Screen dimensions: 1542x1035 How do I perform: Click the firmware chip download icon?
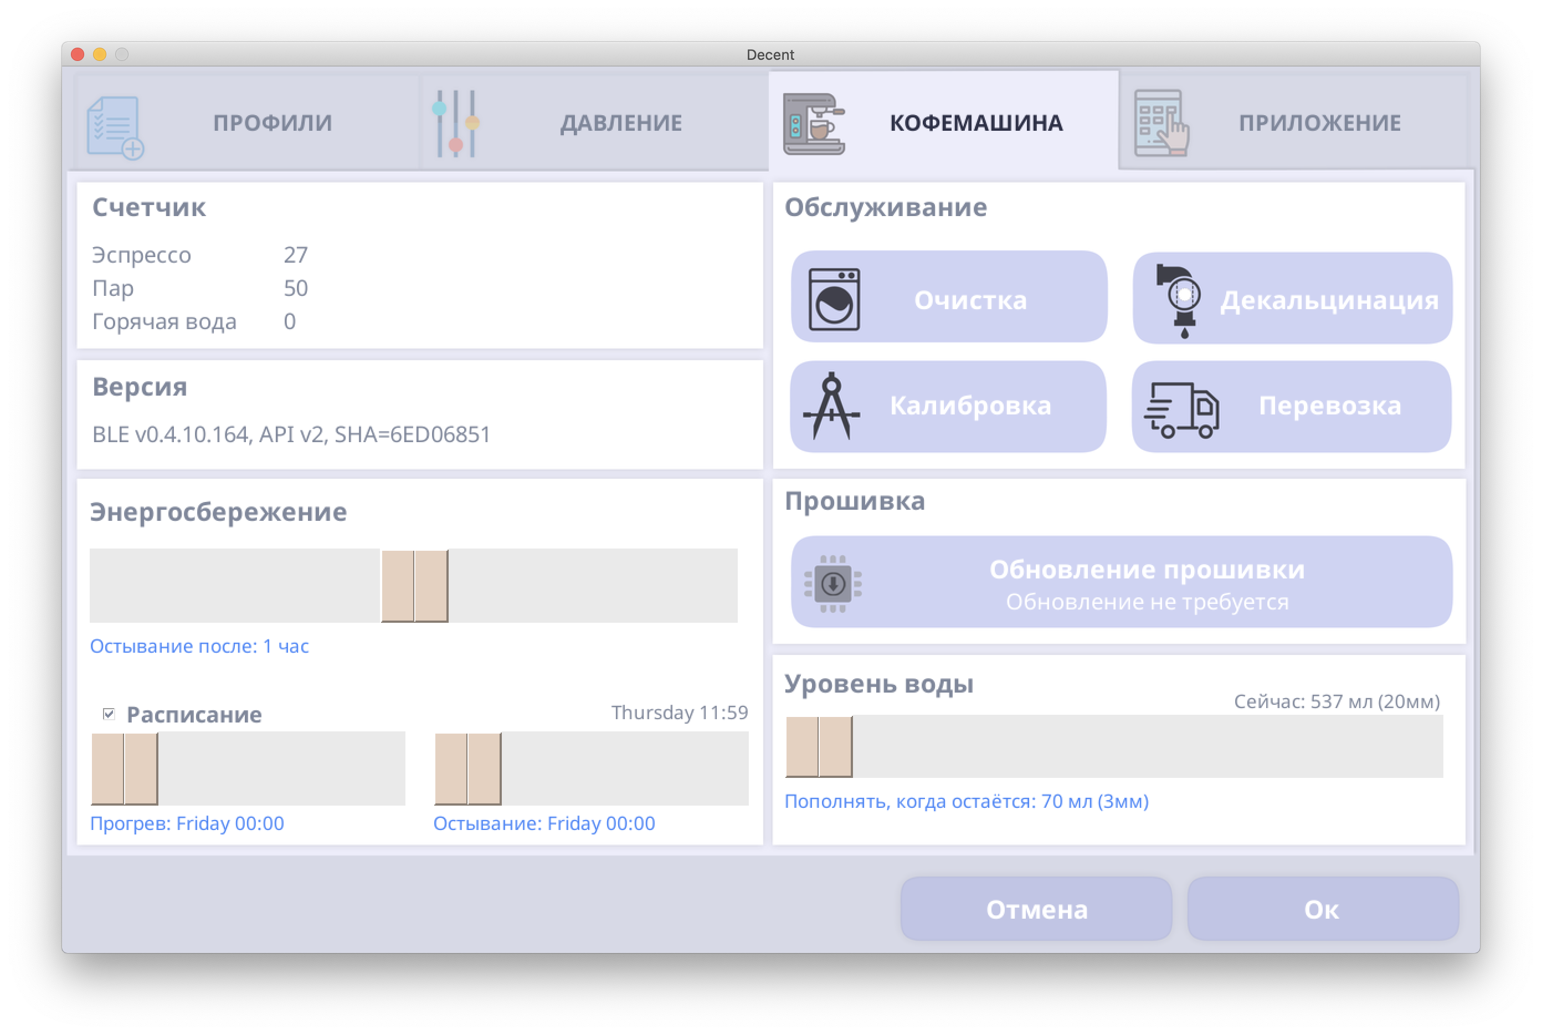click(832, 583)
